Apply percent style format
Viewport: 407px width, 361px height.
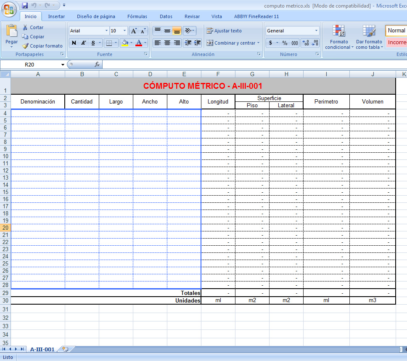(x=285, y=43)
